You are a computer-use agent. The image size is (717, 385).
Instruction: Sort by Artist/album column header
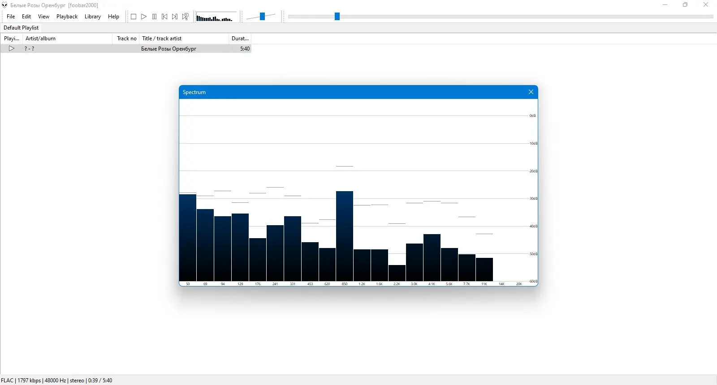pos(67,38)
